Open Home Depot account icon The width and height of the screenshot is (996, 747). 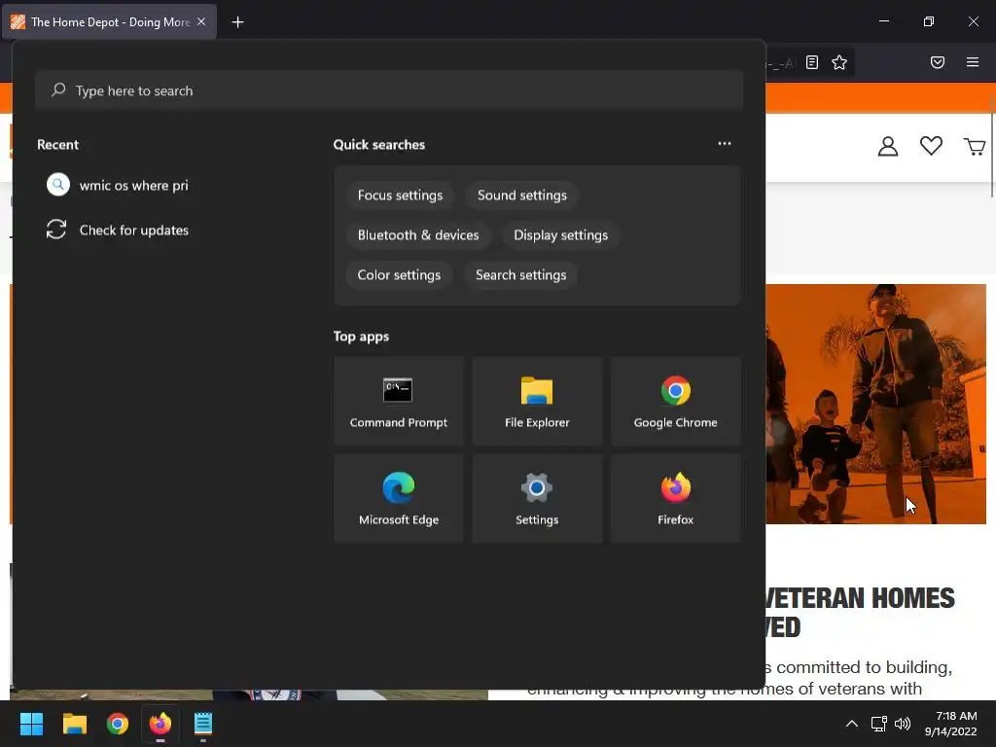888,147
